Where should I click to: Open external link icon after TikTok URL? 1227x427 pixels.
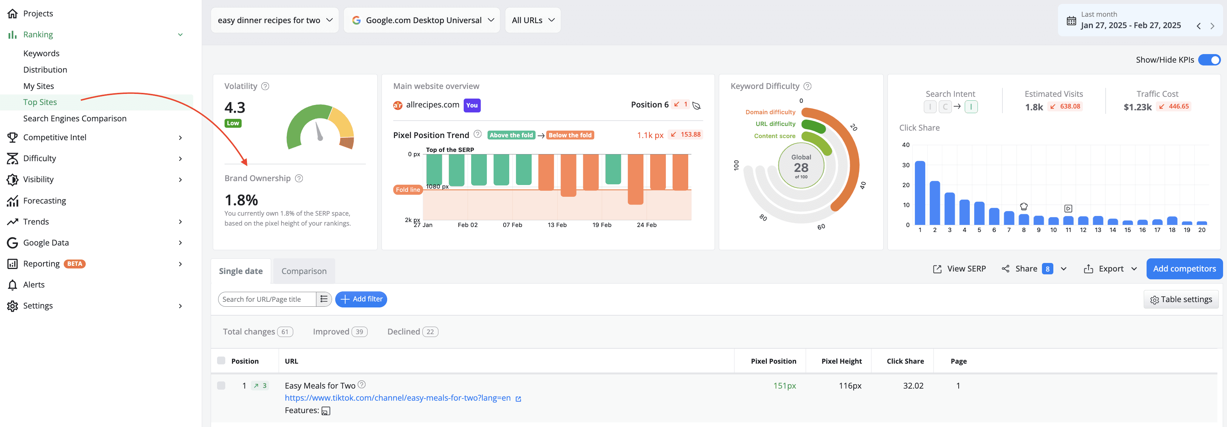[518, 399]
